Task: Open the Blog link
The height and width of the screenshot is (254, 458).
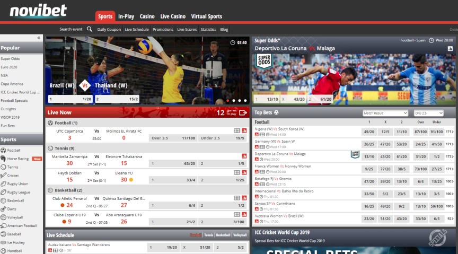Action: pos(224,29)
